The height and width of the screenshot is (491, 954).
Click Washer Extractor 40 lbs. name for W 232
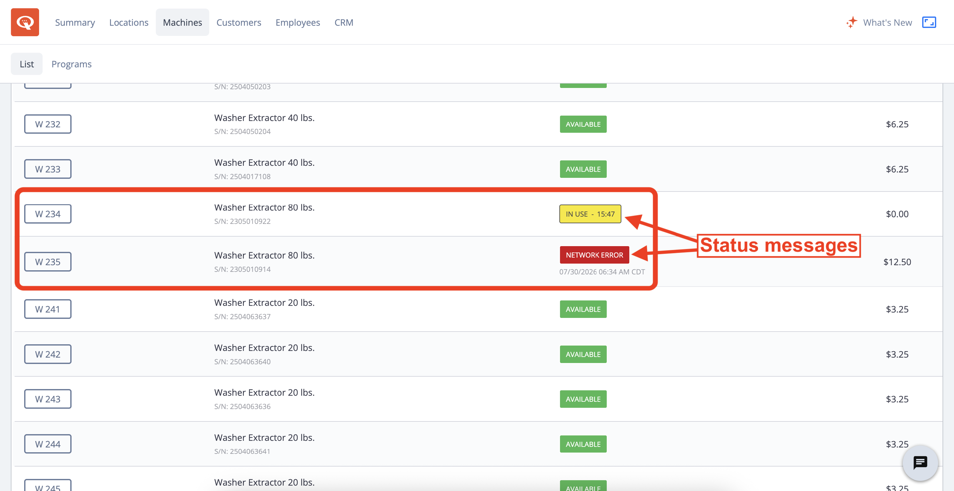click(265, 118)
